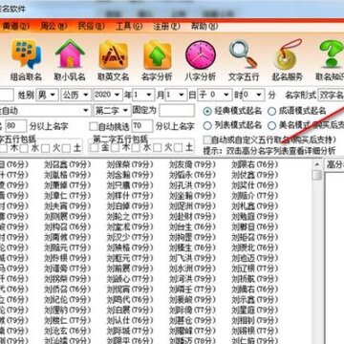Expand the wide 自动 dropdown
This screenshot has height=344, width=344.
point(45,111)
